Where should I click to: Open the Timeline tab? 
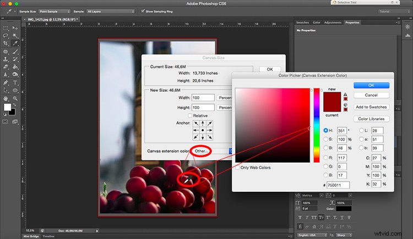point(48,236)
